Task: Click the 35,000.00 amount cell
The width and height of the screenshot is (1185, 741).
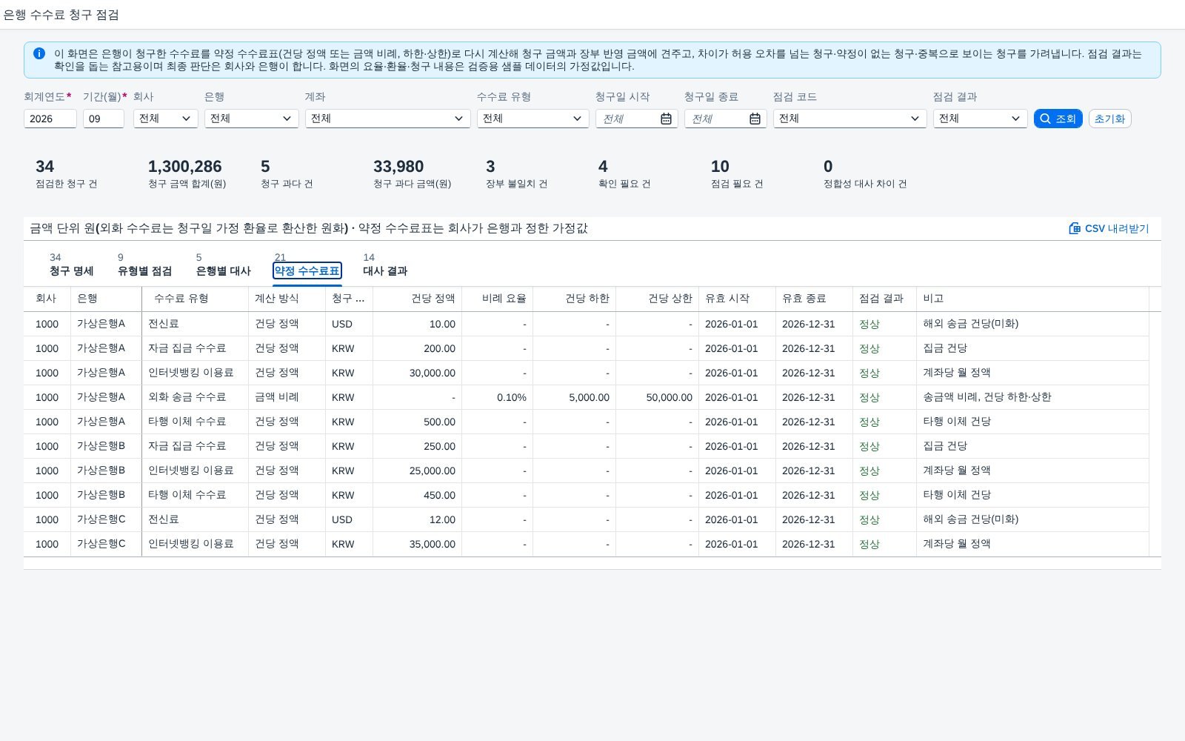Action: (x=417, y=544)
